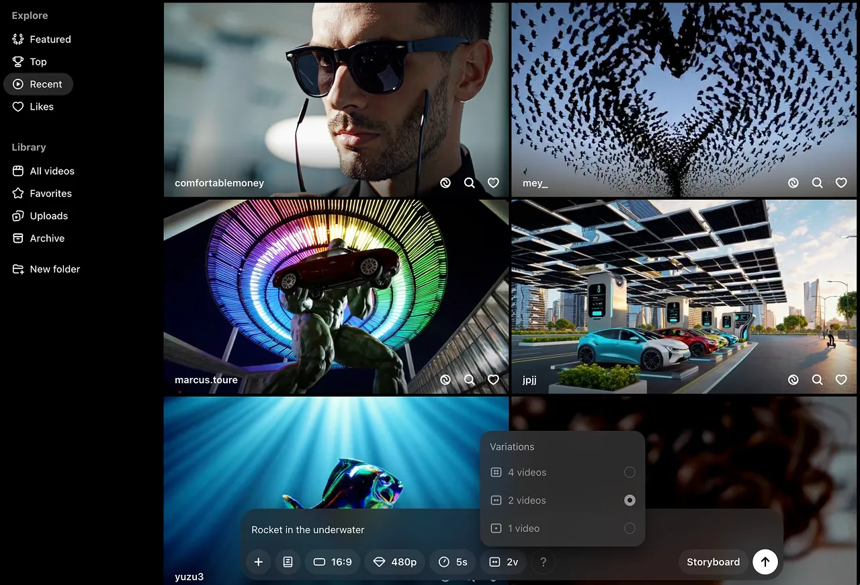The width and height of the screenshot is (860, 585).
Task: Open the 16:9 aspect ratio dropdown
Action: (x=333, y=562)
